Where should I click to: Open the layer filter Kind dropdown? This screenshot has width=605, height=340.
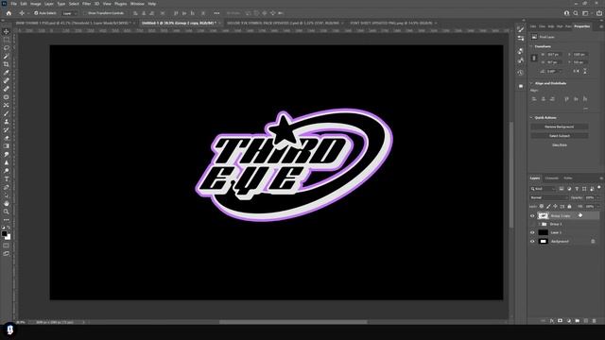point(543,189)
